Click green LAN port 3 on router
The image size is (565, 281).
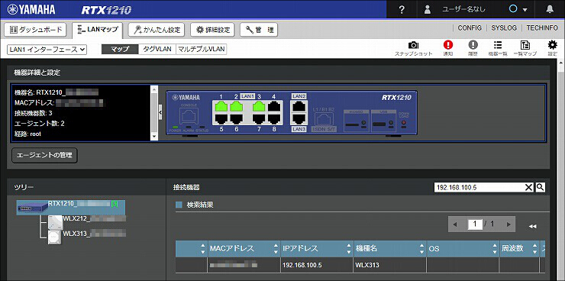(259, 106)
